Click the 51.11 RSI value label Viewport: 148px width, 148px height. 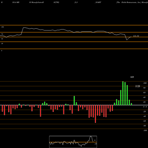(x=136, y=36)
